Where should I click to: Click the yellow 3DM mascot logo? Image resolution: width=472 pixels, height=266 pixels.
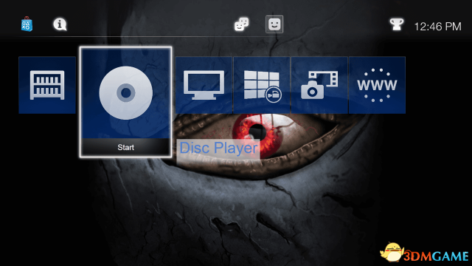(x=392, y=252)
